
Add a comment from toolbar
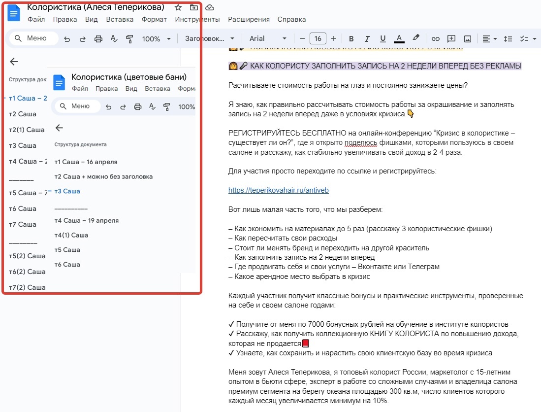pos(451,38)
